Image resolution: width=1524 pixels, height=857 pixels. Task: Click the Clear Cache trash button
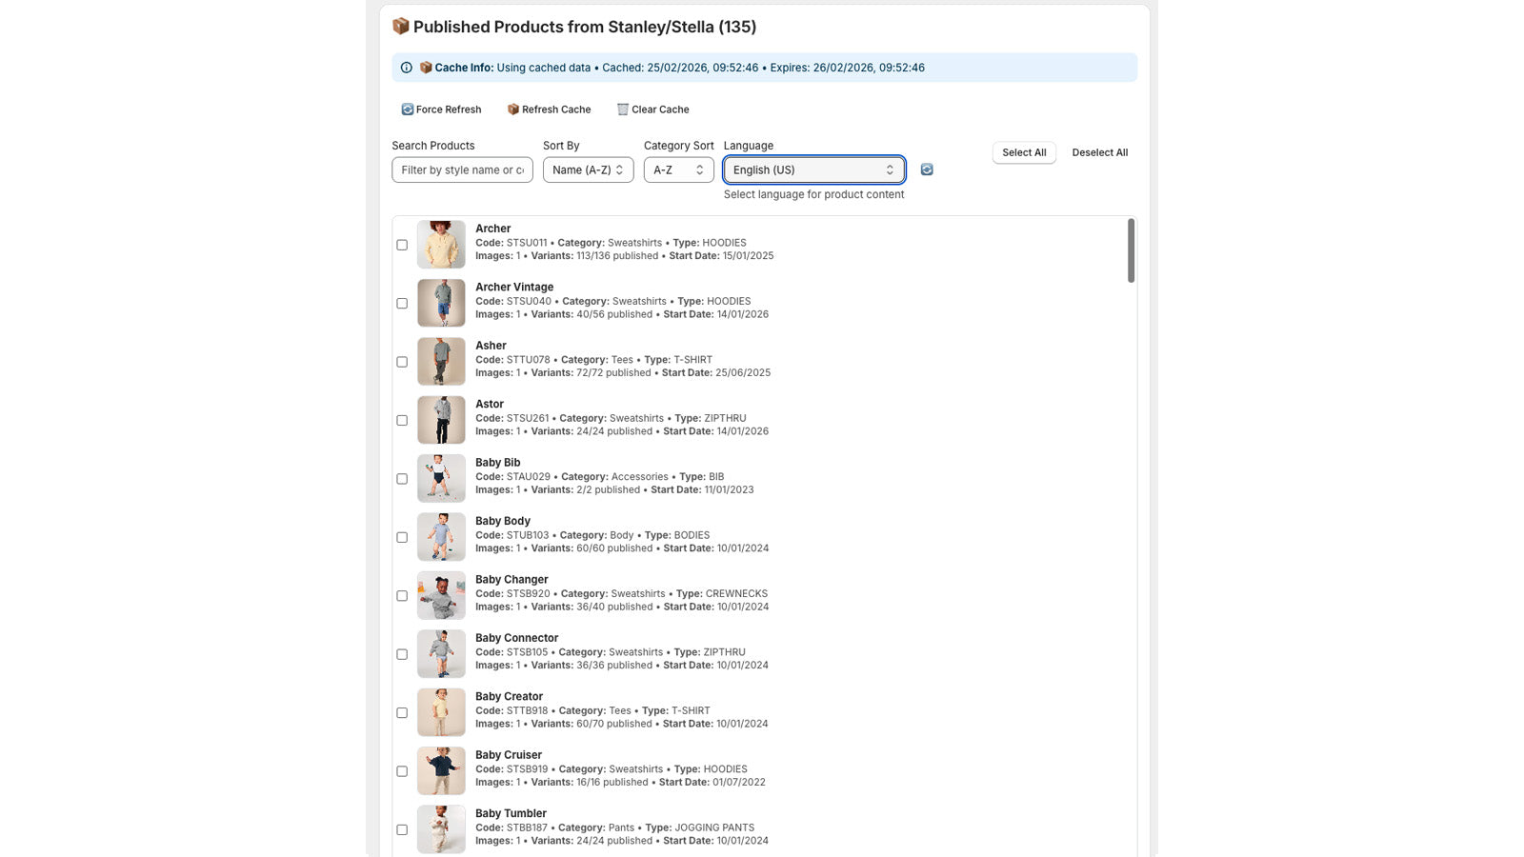point(652,110)
